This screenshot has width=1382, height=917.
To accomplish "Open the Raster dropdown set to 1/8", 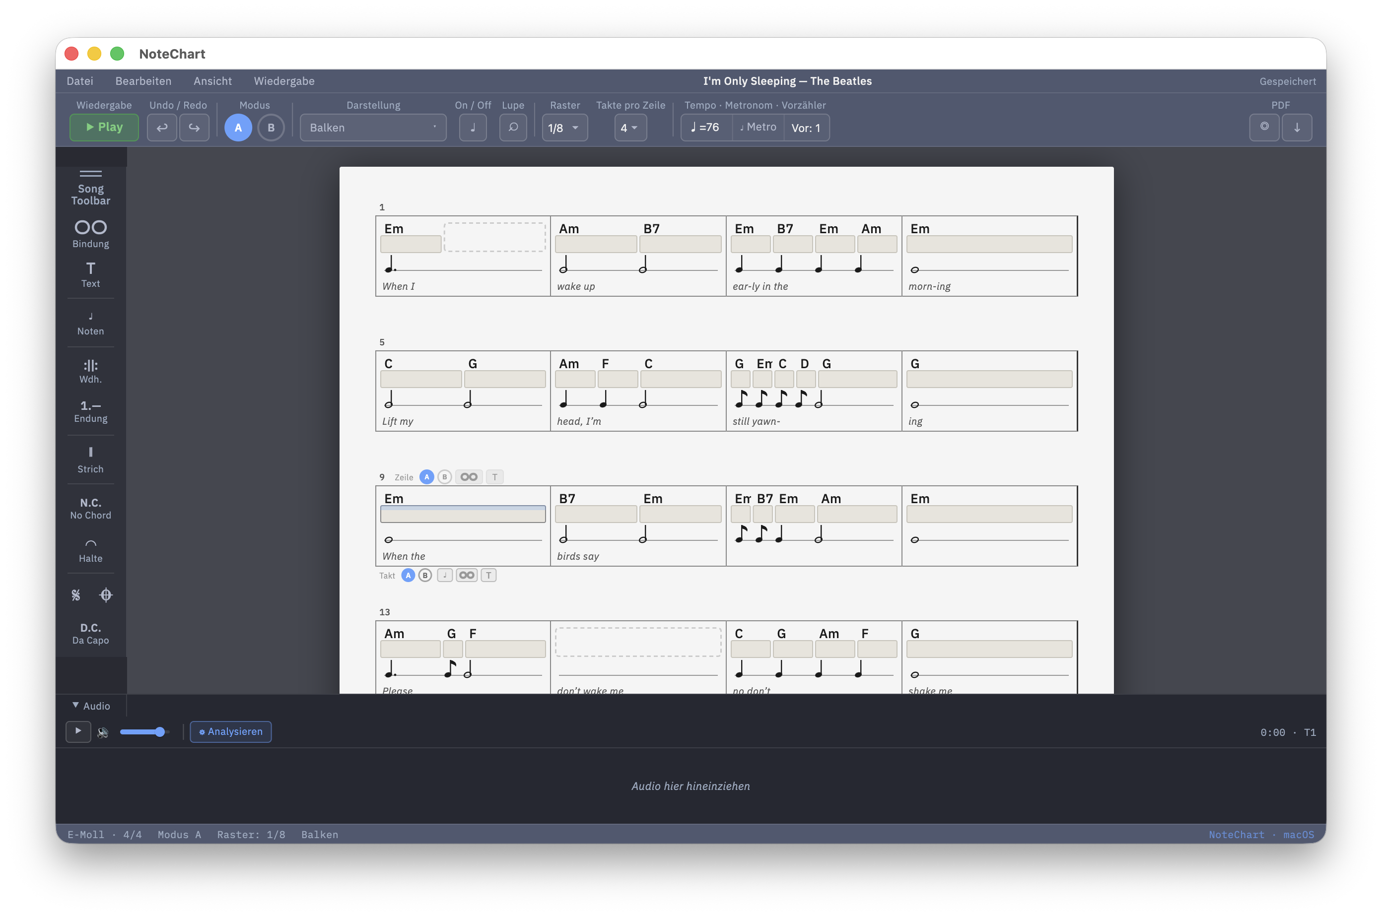I will (564, 128).
